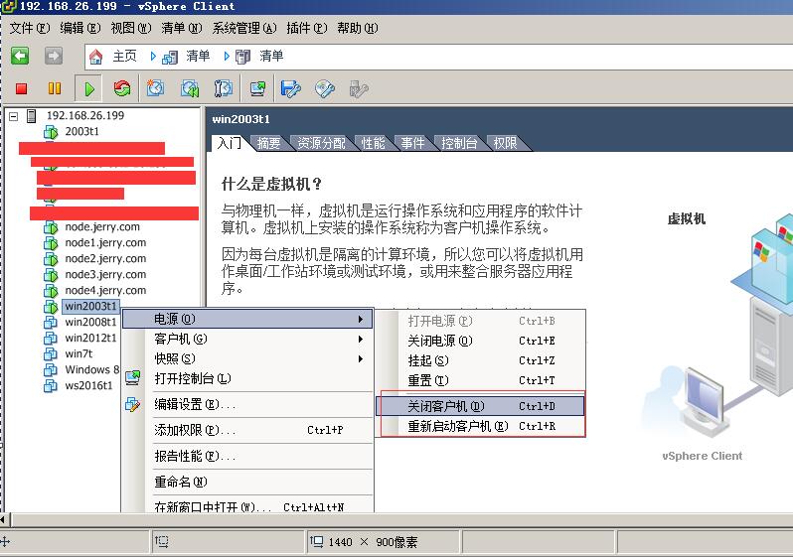
Task: Switch to the 入门 Getting Started tab
Action: 230,143
